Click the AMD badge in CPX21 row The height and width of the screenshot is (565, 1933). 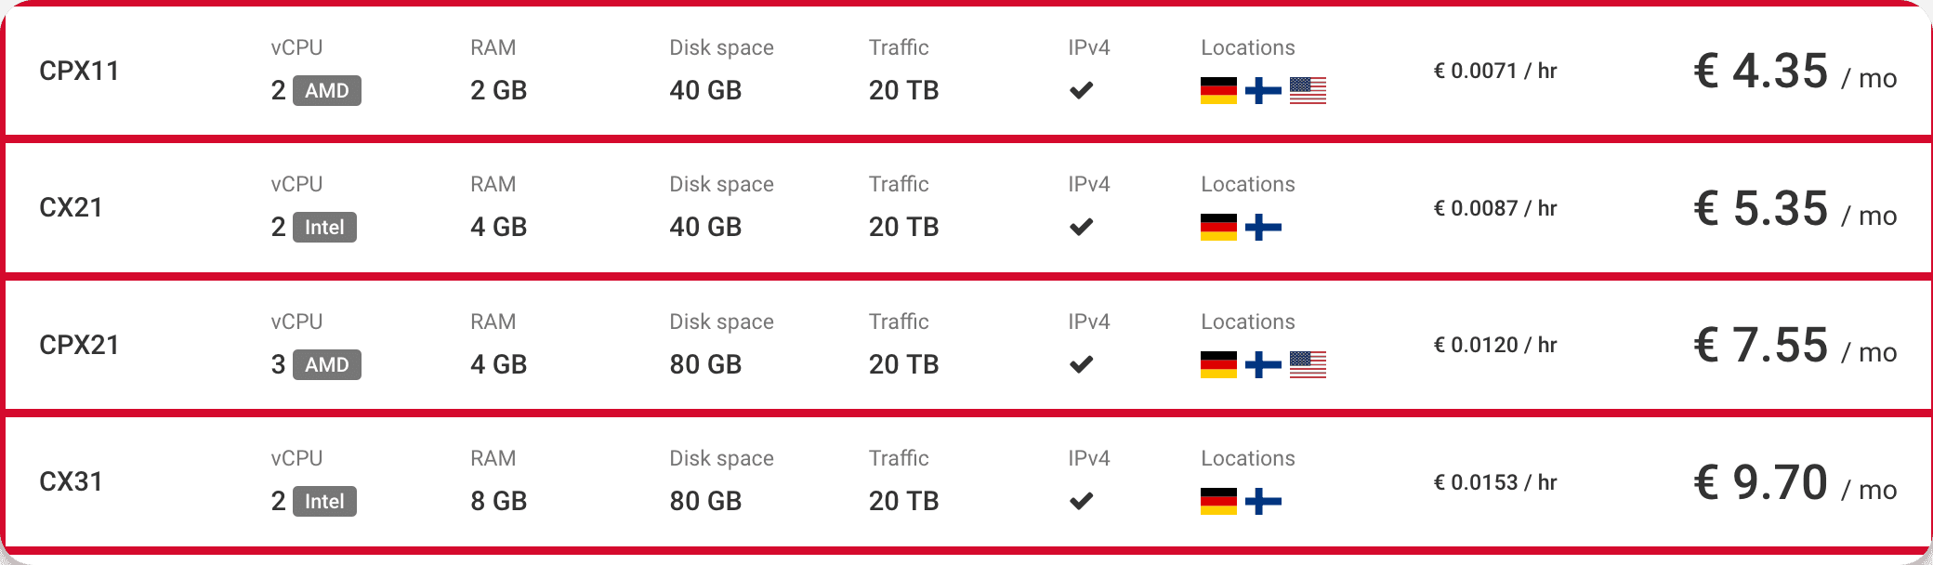tap(327, 364)
